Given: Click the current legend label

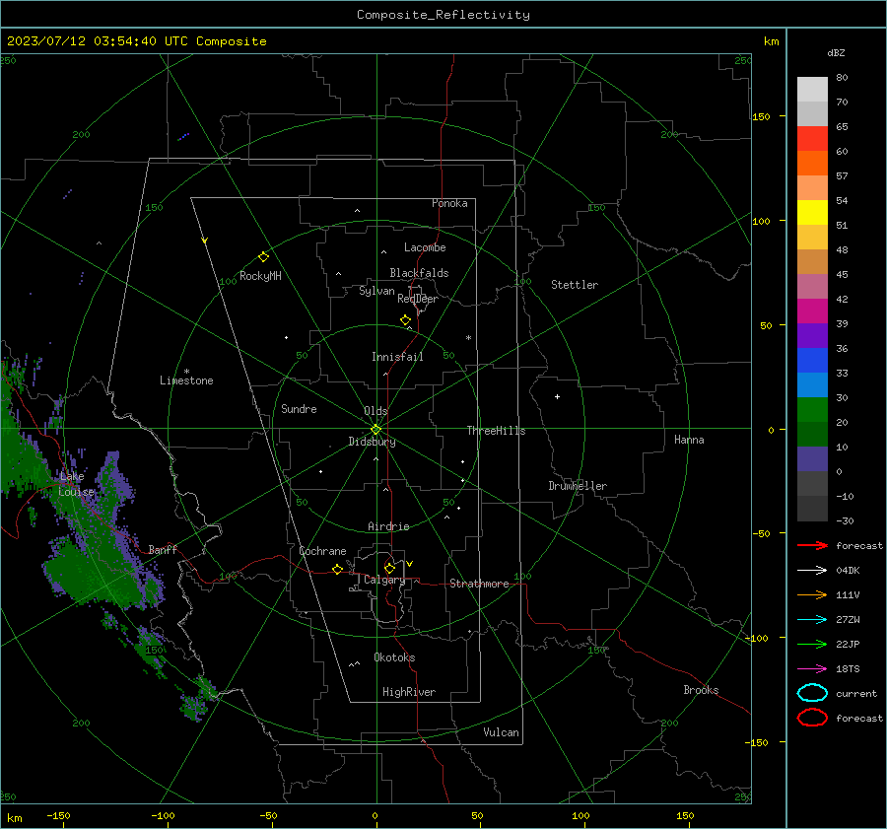Looking at the screenshot, I should 856,693.
